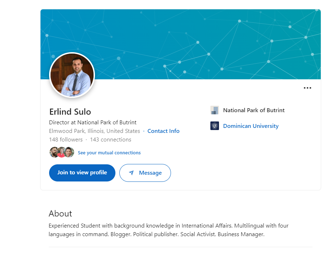Click the third mutual connection avatar
This screenshot has height=259, width=324.
tap(69, 153)
